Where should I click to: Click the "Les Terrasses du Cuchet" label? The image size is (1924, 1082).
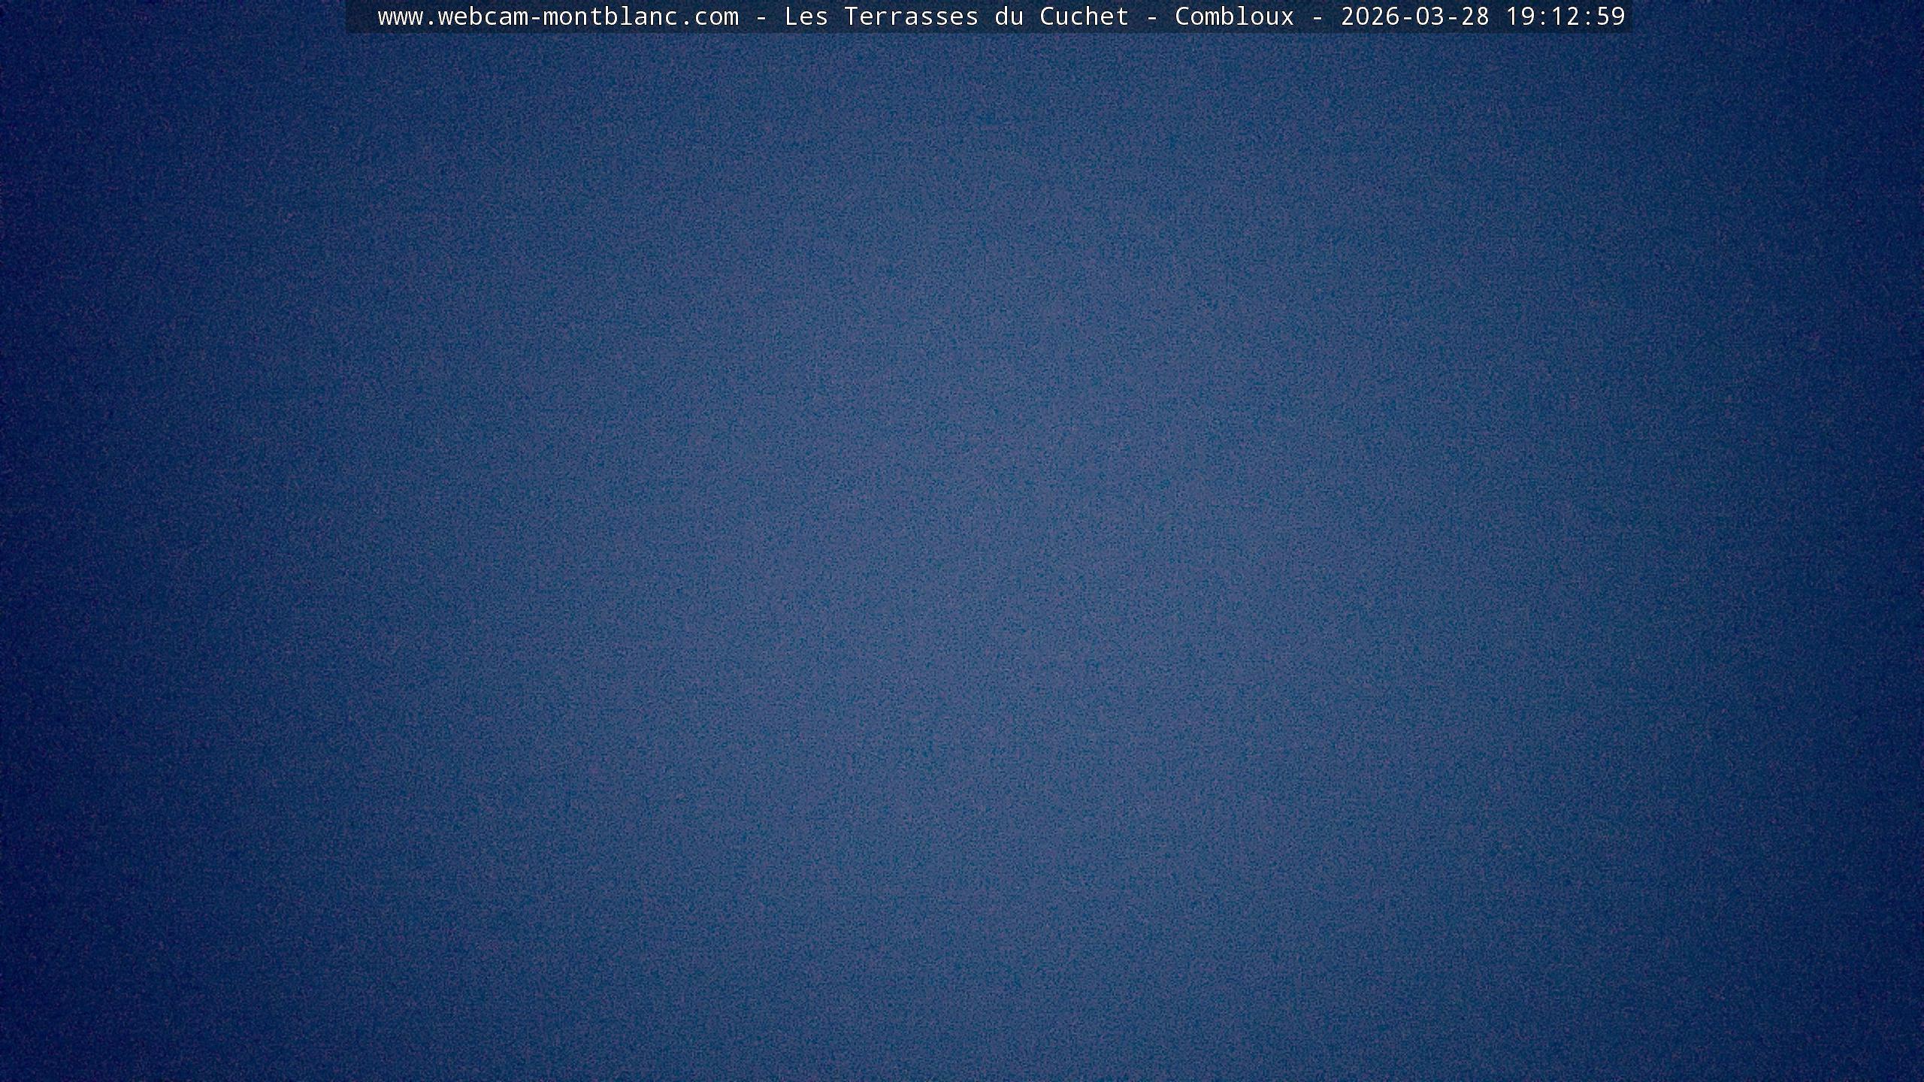click(x=956, y=17)
